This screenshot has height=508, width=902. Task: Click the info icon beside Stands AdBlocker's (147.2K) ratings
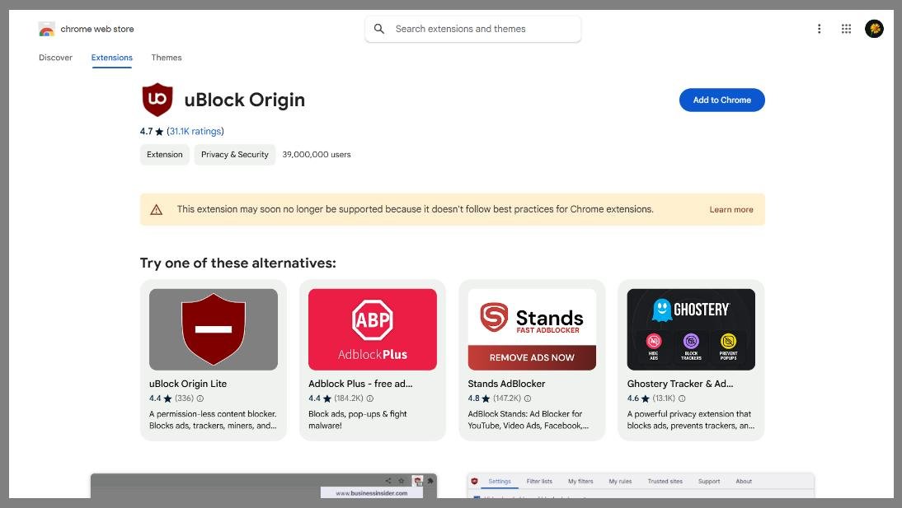pyautogui.click(x=528, y=398)
